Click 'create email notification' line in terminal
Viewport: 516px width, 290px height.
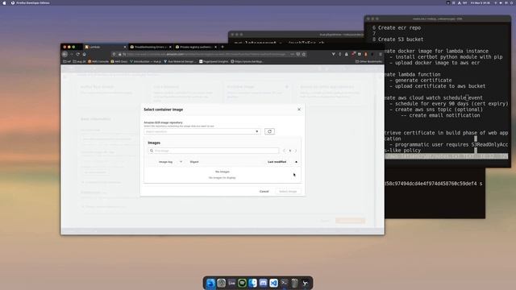click(x=443, y=115)
